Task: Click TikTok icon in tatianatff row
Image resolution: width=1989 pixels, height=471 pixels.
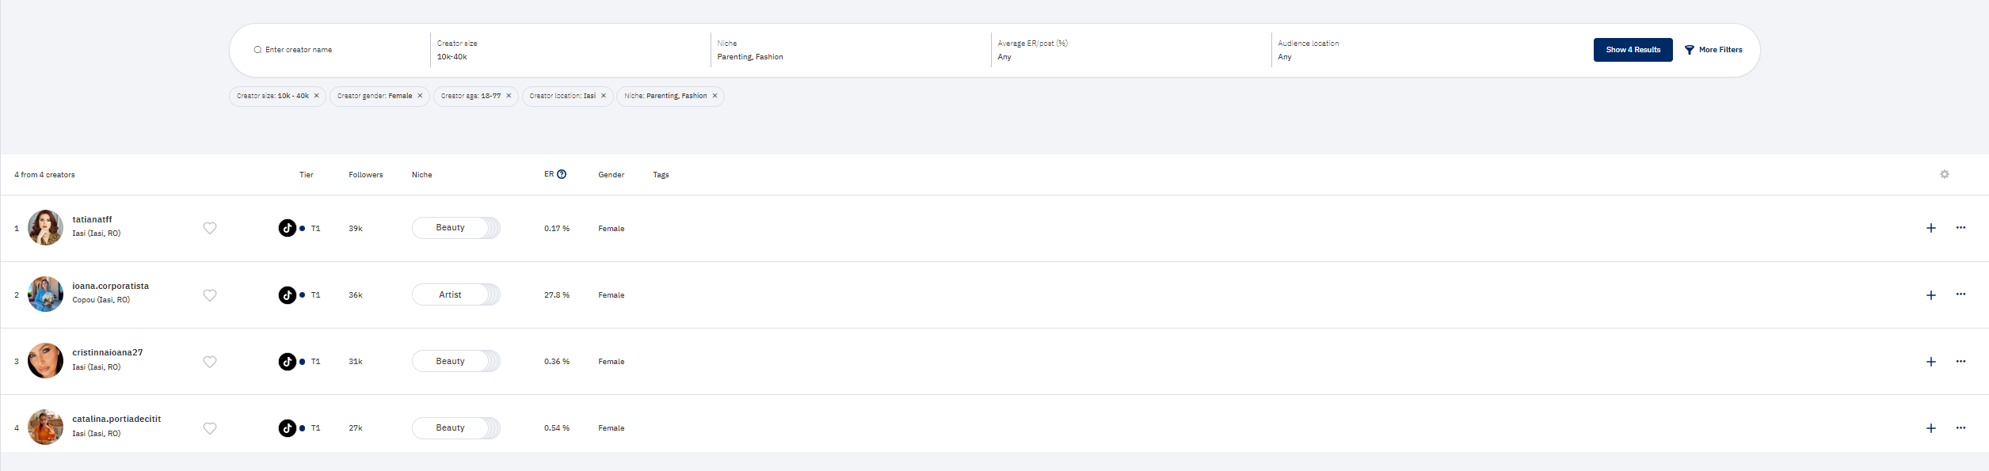Action: pyautogui.click(x=288, y=228)
